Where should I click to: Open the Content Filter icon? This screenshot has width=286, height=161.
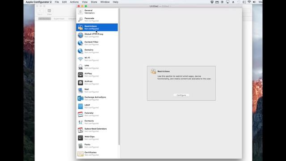coord(80,43)
